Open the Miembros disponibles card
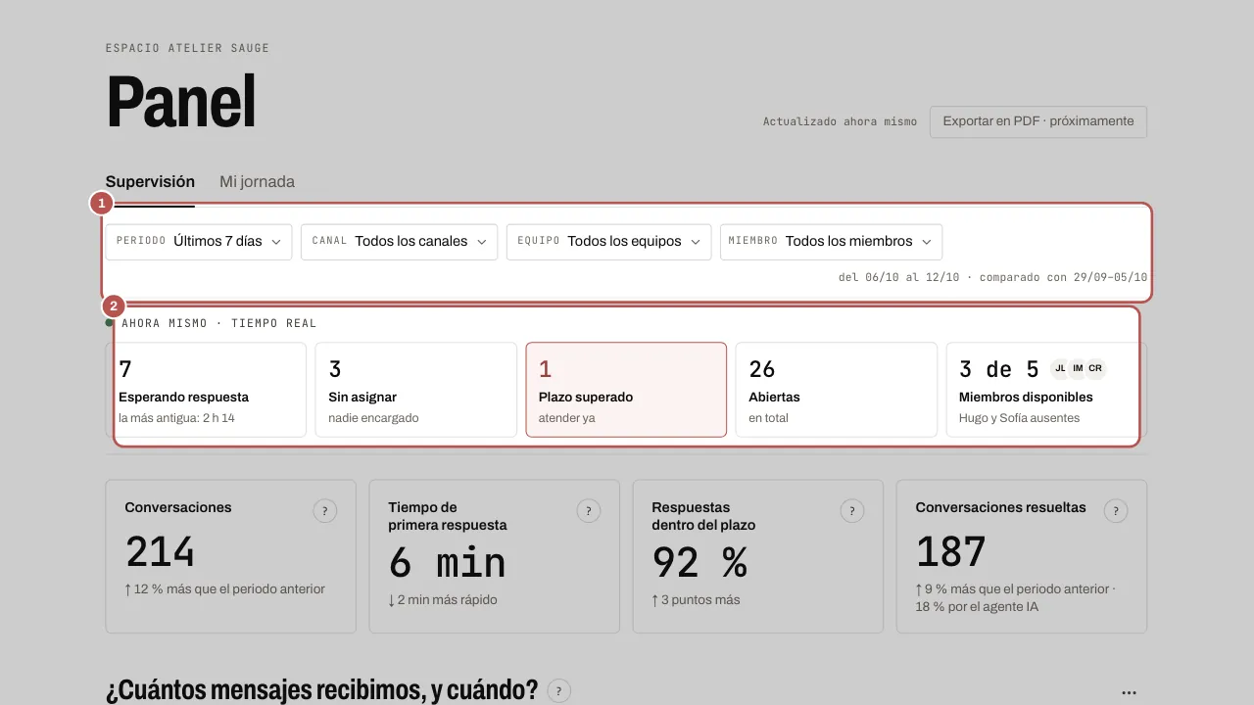The height and width of the screenshot is (705, 1254). (1046, 390)
